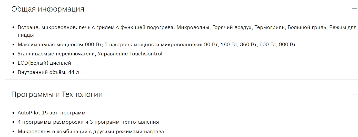Collapse the Программы и Технологии minus icon

pyautogui.click(x=355, y=94)
